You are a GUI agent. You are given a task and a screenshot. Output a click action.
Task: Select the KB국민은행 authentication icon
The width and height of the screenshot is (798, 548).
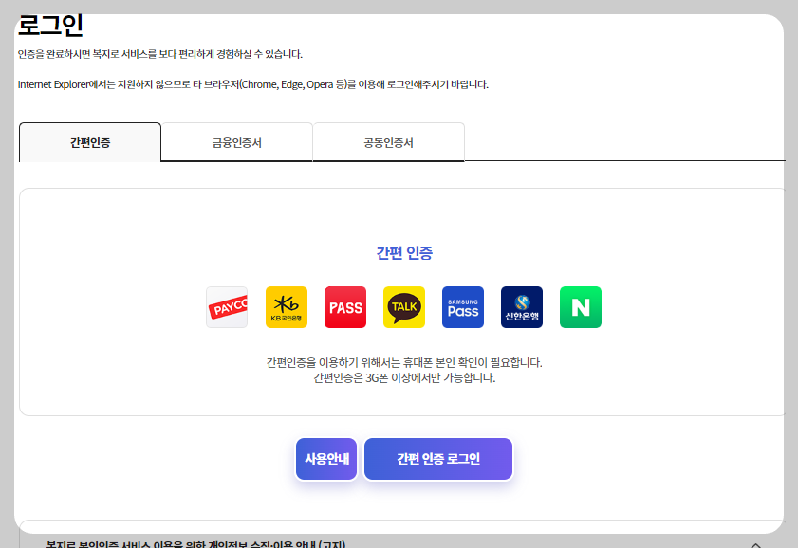(286, 306)
